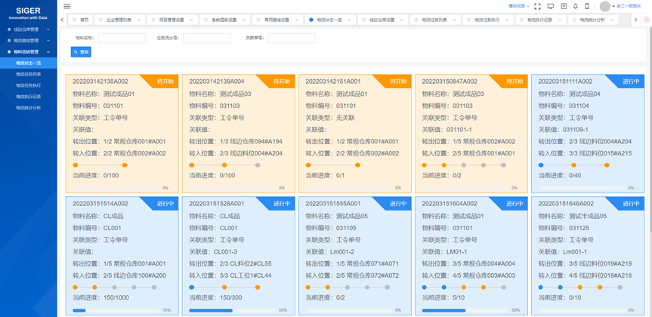Click 关联类型 无关联 text

pos(330,118)
